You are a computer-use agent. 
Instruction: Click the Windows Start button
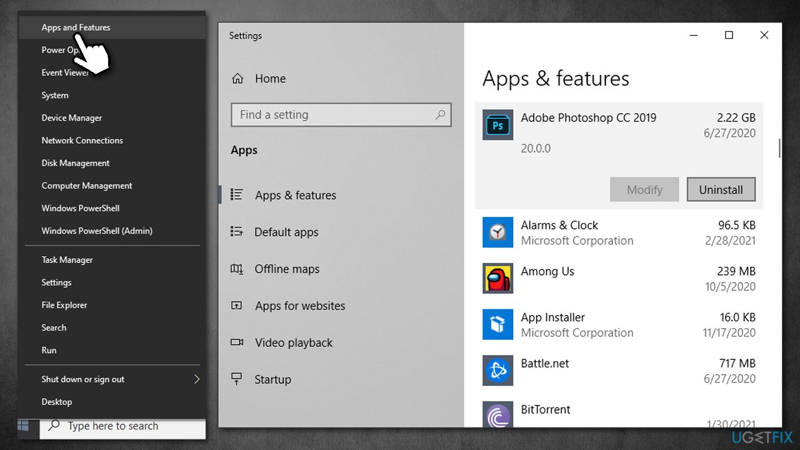[24, 426]
